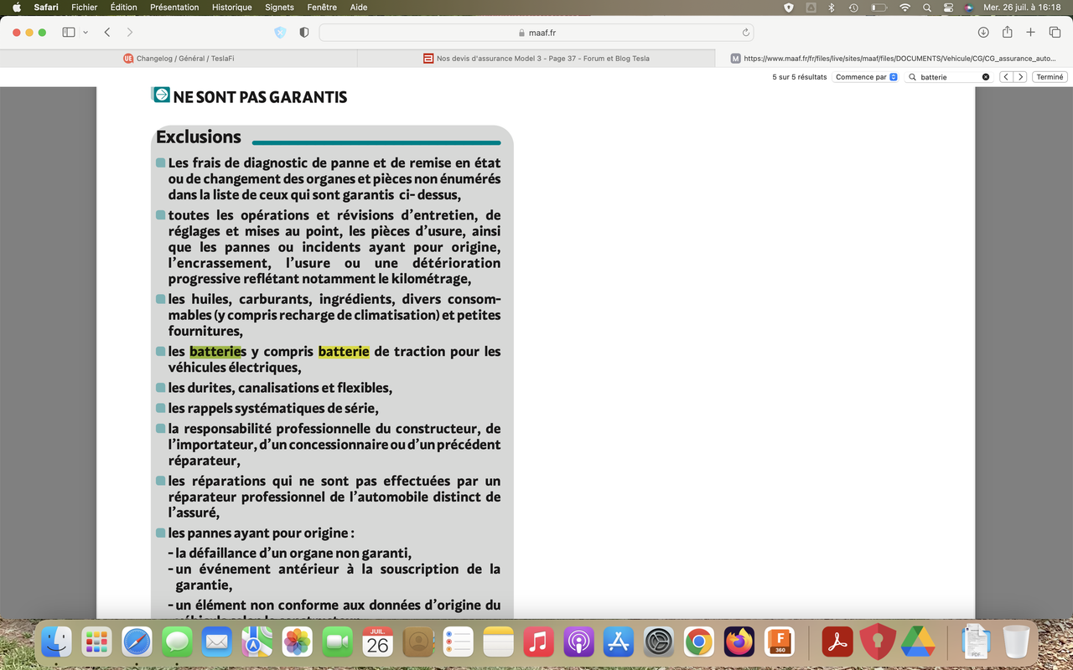
Task: Click the Bluetooth status icon in the menu bar
Action: point(832,8)
